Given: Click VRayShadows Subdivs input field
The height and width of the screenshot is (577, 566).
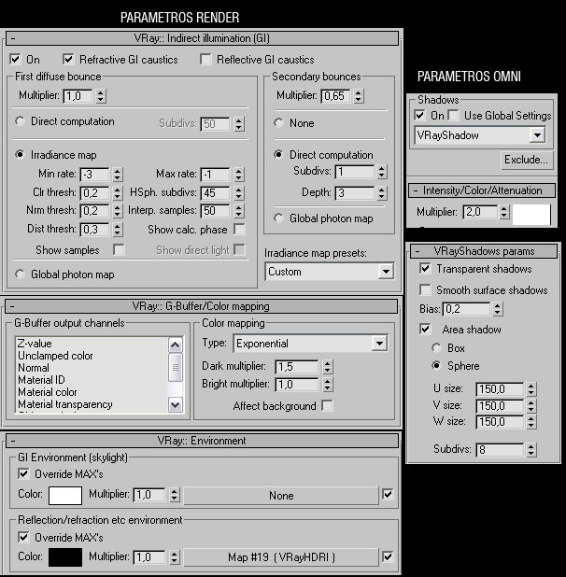Looking at the screenshot, I should point(500,450).
